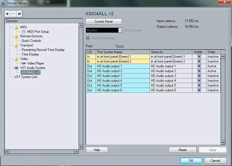232x166 pixels.
Task: Click the remove device minus icon
Action: (x=13, y=14)
